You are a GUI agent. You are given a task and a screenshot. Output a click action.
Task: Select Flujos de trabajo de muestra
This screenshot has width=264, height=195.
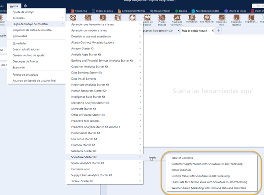point(37,24)
